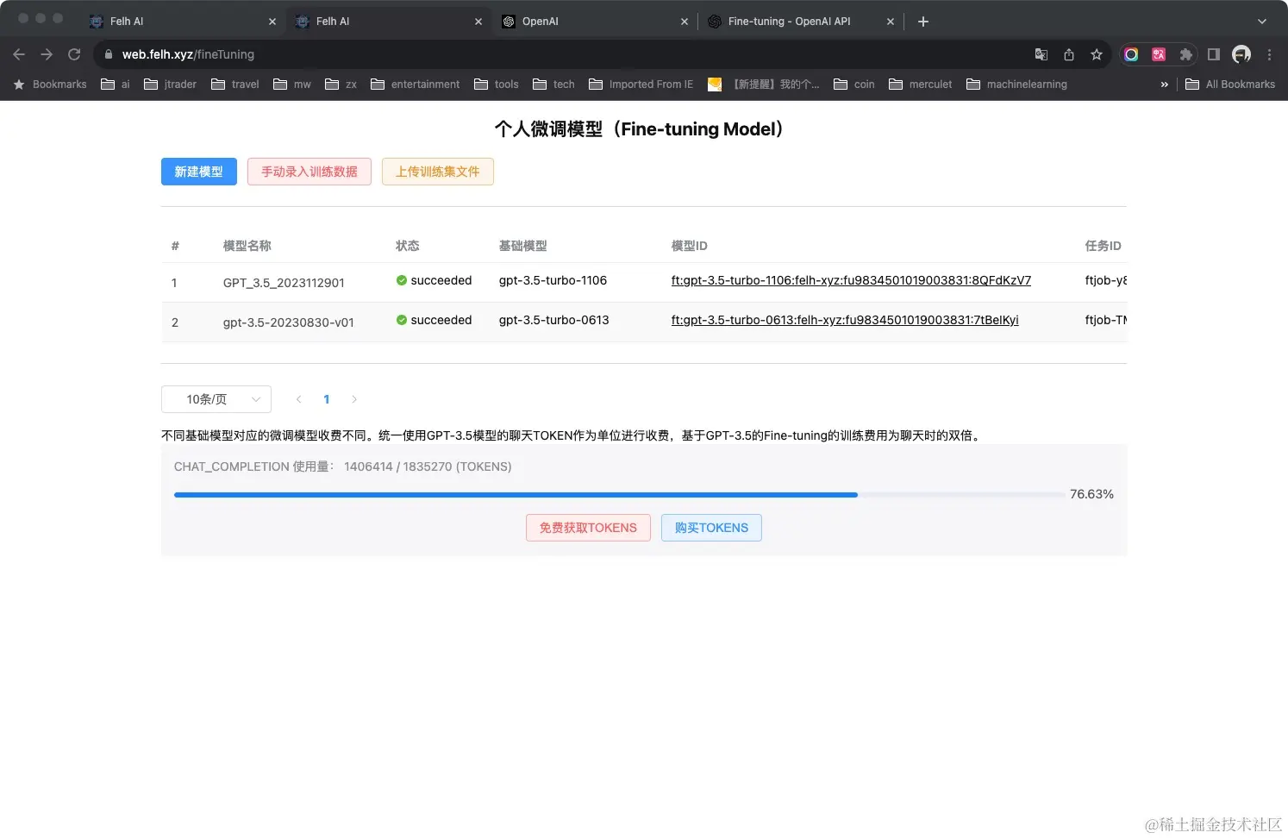The width and height of the screenshot is (1288, 839).
Task: Click inside the address bar
Action: pyautogui.click(x=345, y=53)
